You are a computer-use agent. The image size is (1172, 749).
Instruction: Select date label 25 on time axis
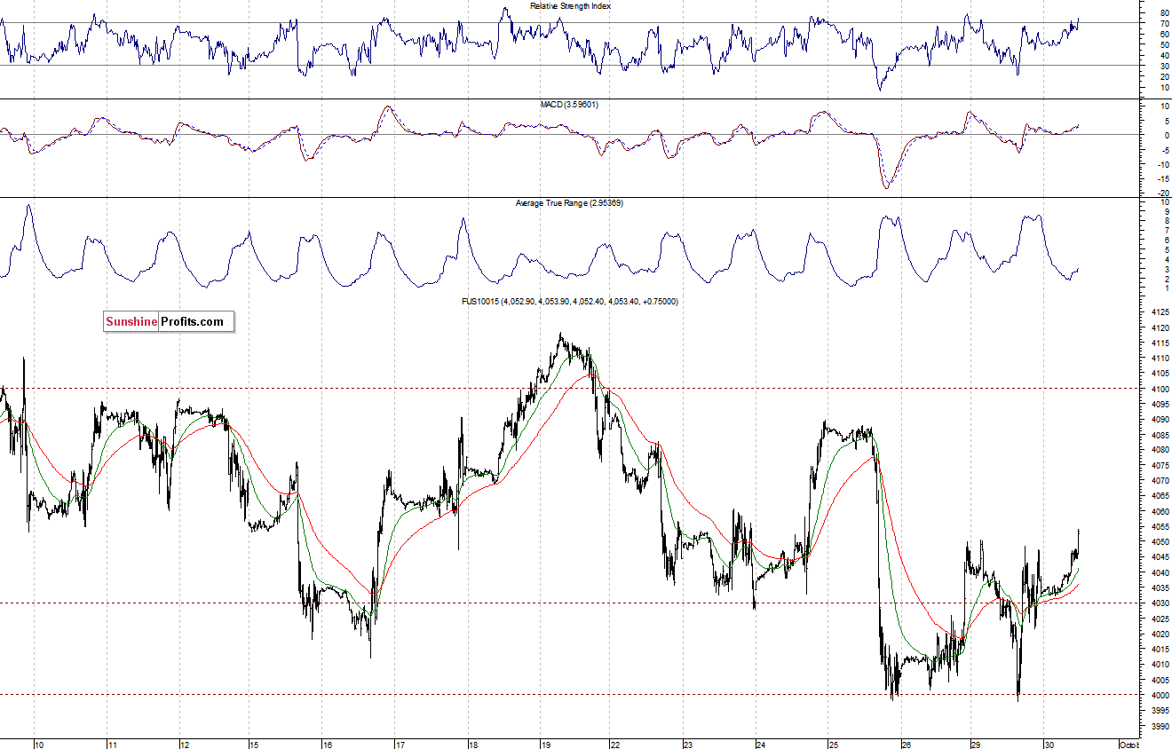coord(834,744)
